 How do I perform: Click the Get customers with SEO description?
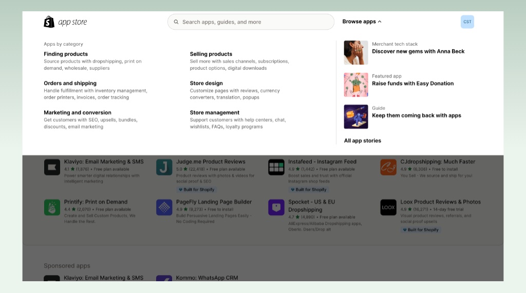tap(90, 123)
